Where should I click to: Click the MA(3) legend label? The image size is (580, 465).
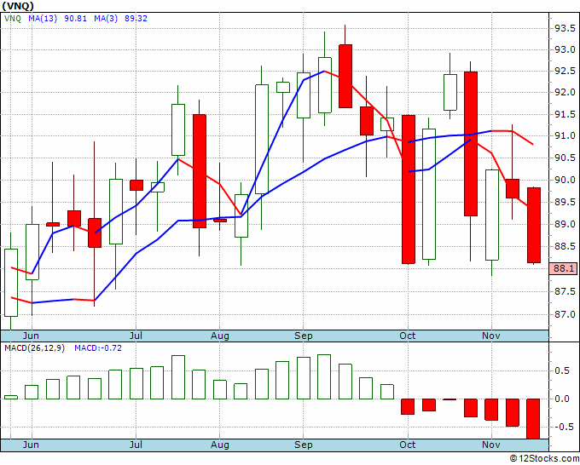106,19
